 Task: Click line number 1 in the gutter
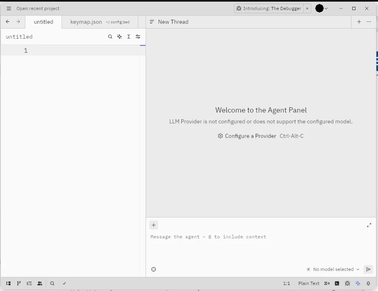click(26, 51)
